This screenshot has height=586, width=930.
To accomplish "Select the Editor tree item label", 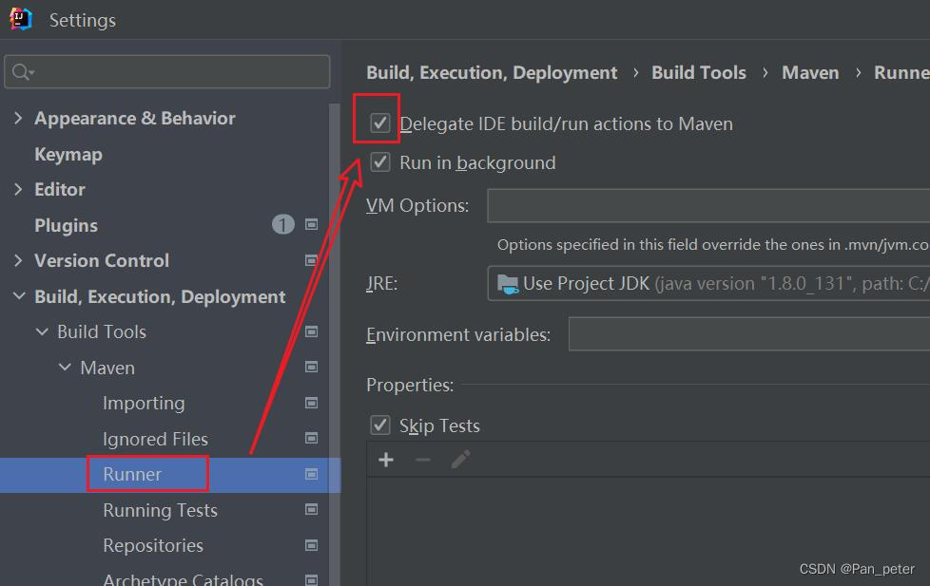I will pyautogui.click(x=60, y=190).
